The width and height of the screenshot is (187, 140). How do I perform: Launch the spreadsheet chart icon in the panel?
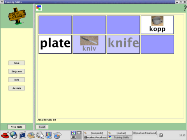click(x=48, y=135)
